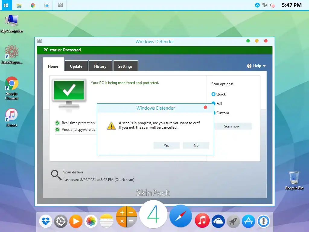This screenshot has width=309, height=232.
Task: Open the Calculator in dock
Action: [x=126, y=217]
